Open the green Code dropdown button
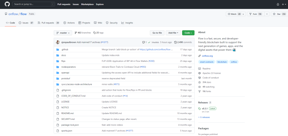 [x=188, y=33]
